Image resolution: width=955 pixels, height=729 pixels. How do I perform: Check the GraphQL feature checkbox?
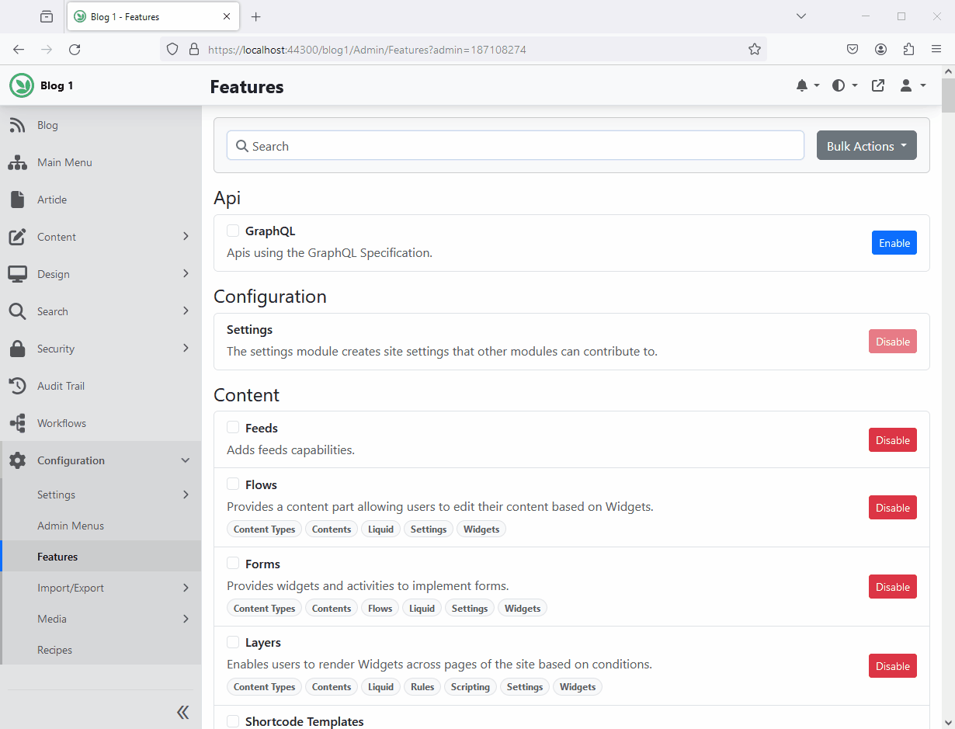[233, 231]
